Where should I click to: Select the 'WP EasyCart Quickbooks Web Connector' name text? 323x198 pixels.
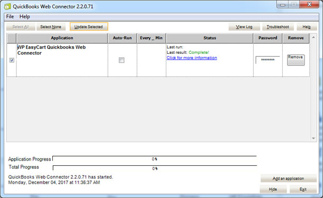51,50
